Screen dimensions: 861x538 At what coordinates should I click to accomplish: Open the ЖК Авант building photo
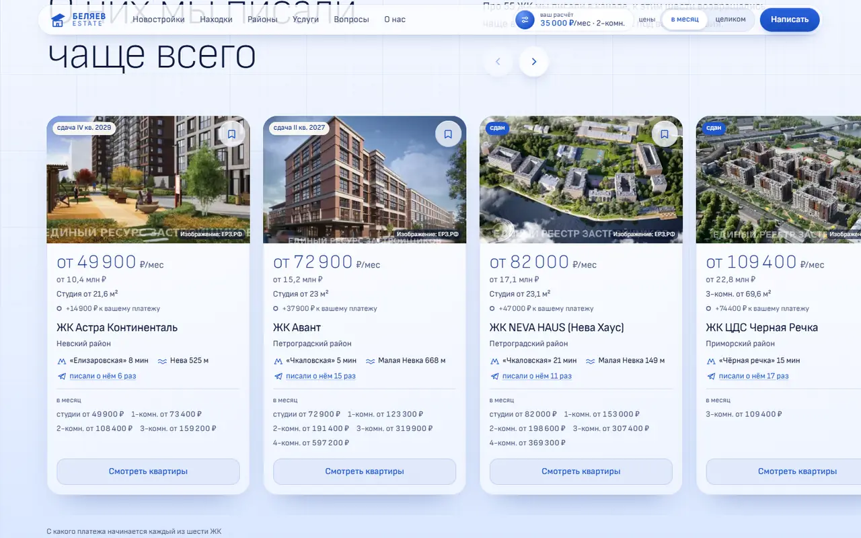pos(365,180)
